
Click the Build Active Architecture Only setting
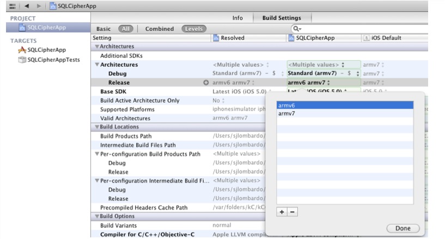click(139, 100)
